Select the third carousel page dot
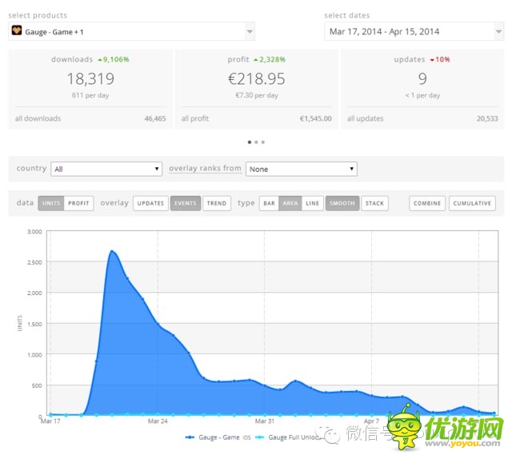Image resolution: width=512 pixels, height=459 pixels. tap(262, 142)
